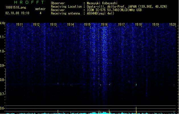179x114 pixels.
Task: Click the meteor count 4
Action: click(40, 13)
